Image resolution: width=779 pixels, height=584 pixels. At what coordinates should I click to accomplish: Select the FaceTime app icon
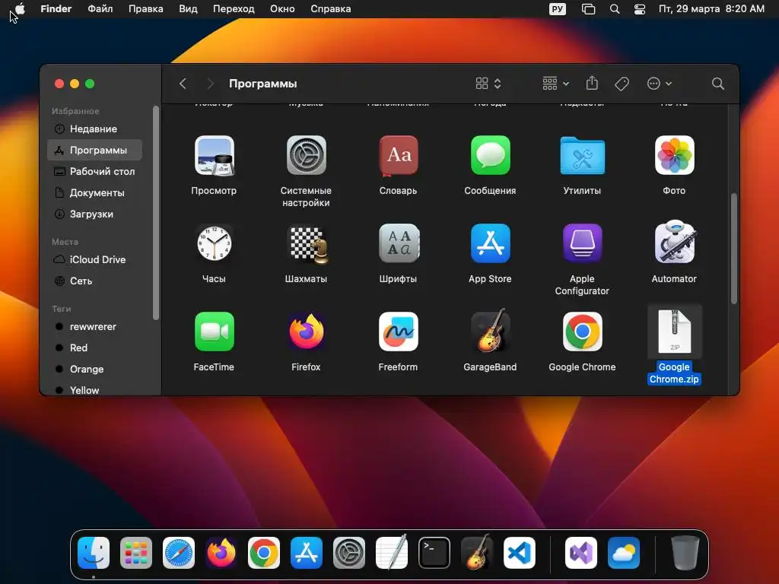coord(214,332)
